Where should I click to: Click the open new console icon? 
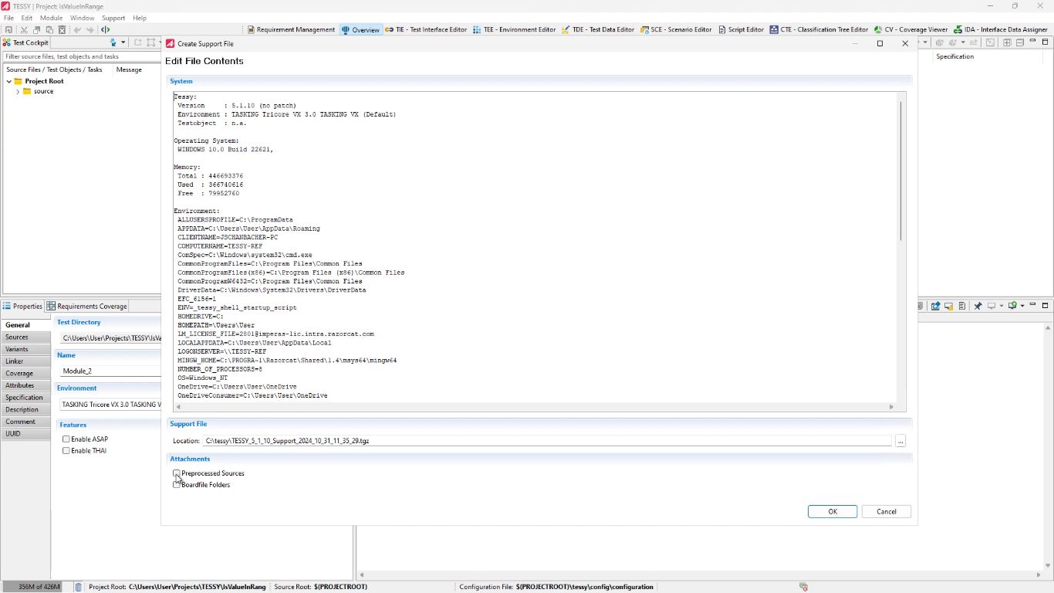(x=1013, y=307)
